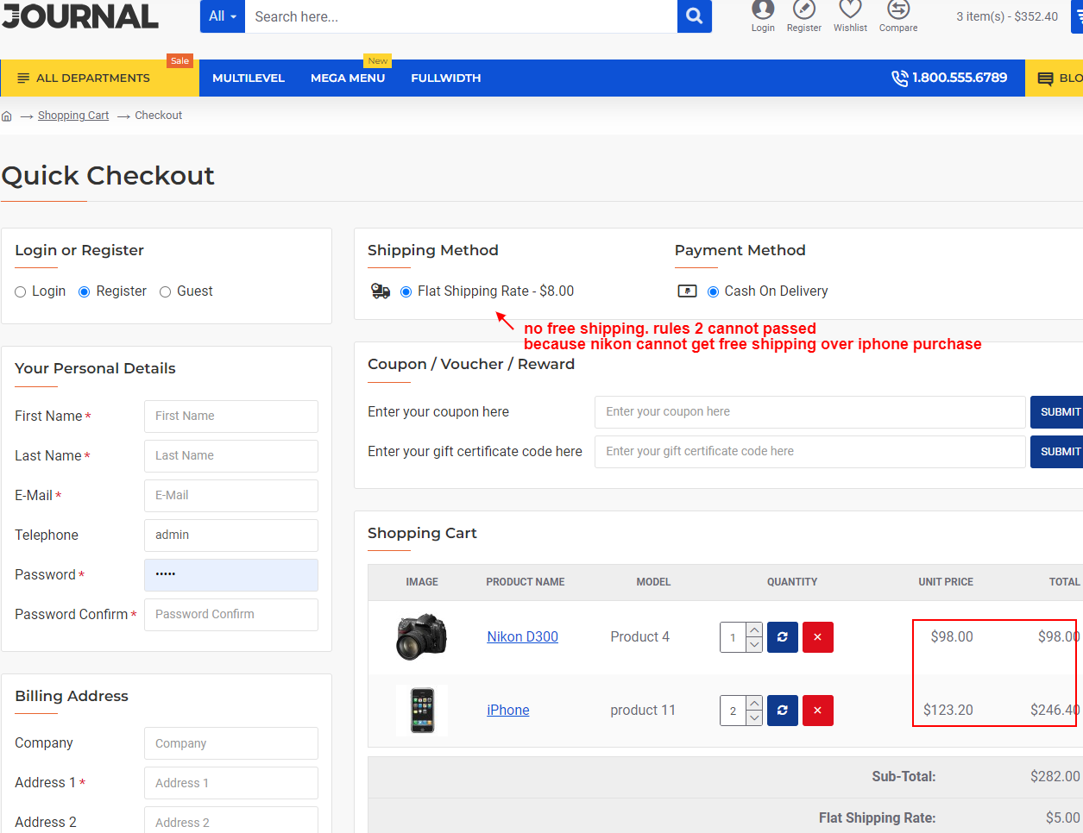Update quantity for iPhone row

click(x=783, y=711)
